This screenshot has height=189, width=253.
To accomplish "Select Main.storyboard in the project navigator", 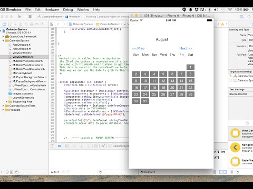I will click(22, 73).
